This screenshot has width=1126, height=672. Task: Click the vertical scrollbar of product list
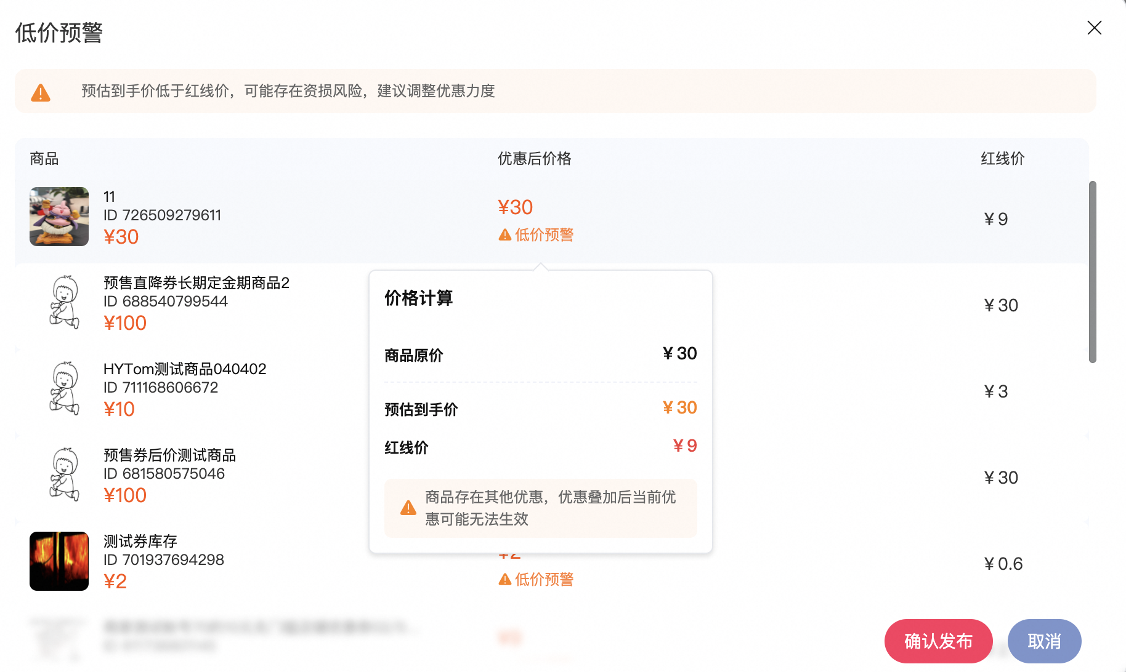click(1092, 272)
